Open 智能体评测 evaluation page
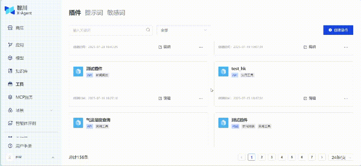The height and width of the screenshot is (166, 361). [x=25, y=123]
